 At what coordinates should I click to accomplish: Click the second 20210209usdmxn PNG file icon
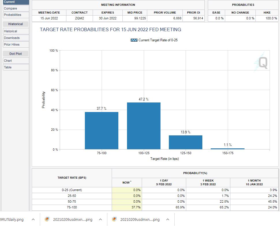(x=114, y=219)
